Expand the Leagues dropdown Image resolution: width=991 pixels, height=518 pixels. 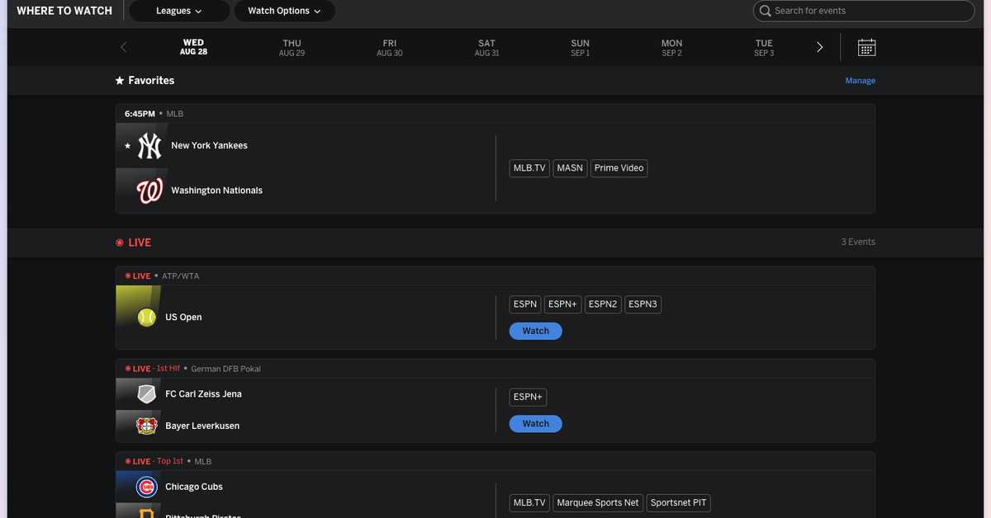(x=179, y=11)
